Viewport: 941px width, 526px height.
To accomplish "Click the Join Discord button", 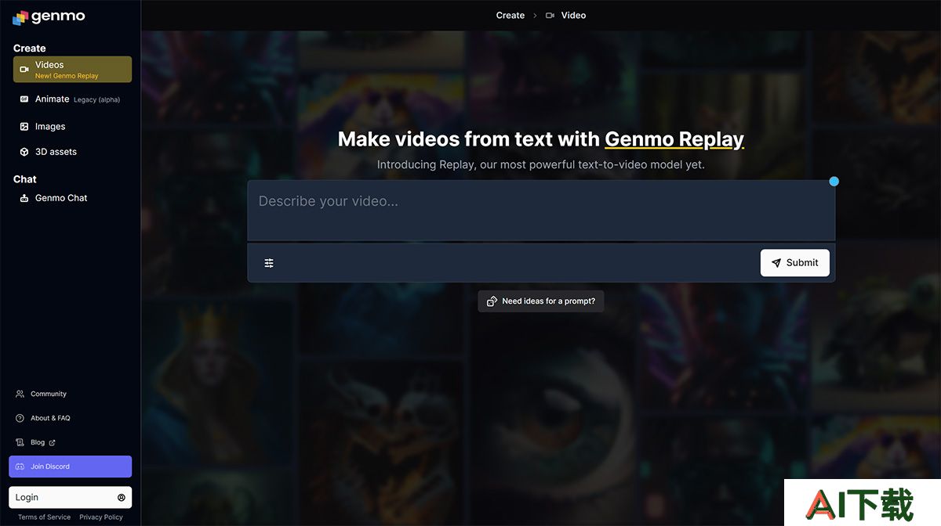I will coord(70,467).
